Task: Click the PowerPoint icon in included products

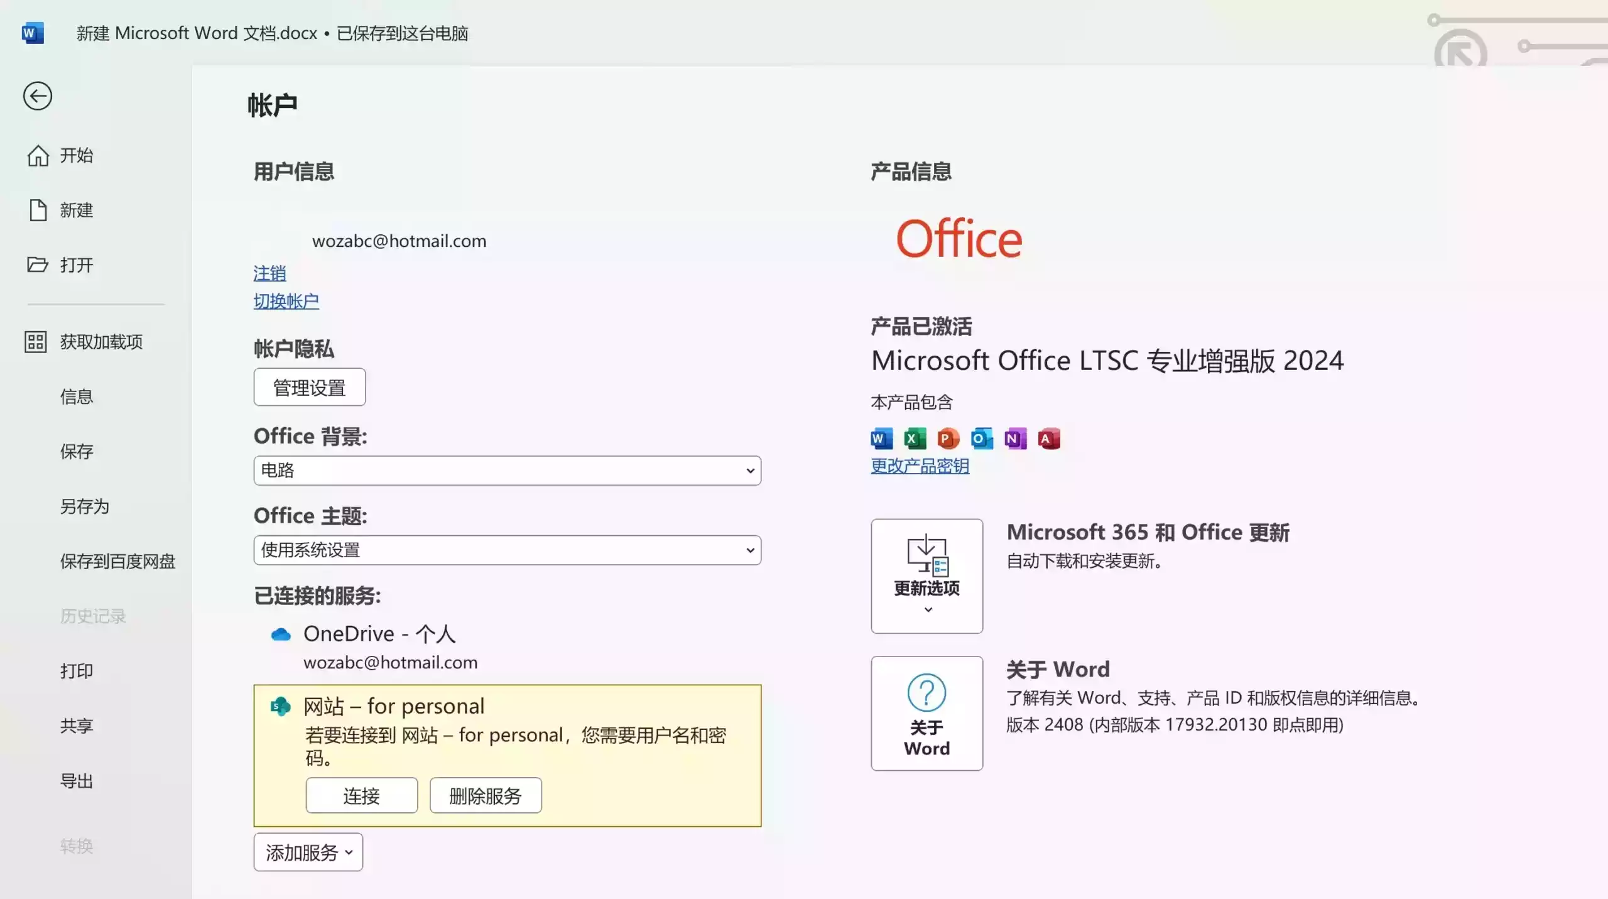Action: pos(948,439)
